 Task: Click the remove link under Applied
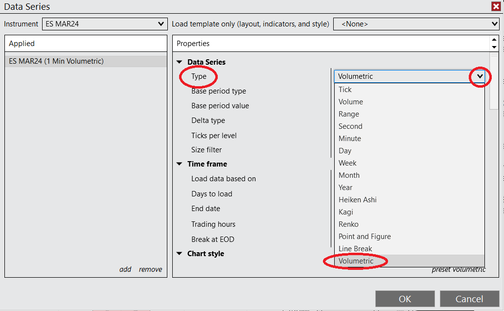click(150, 269)
